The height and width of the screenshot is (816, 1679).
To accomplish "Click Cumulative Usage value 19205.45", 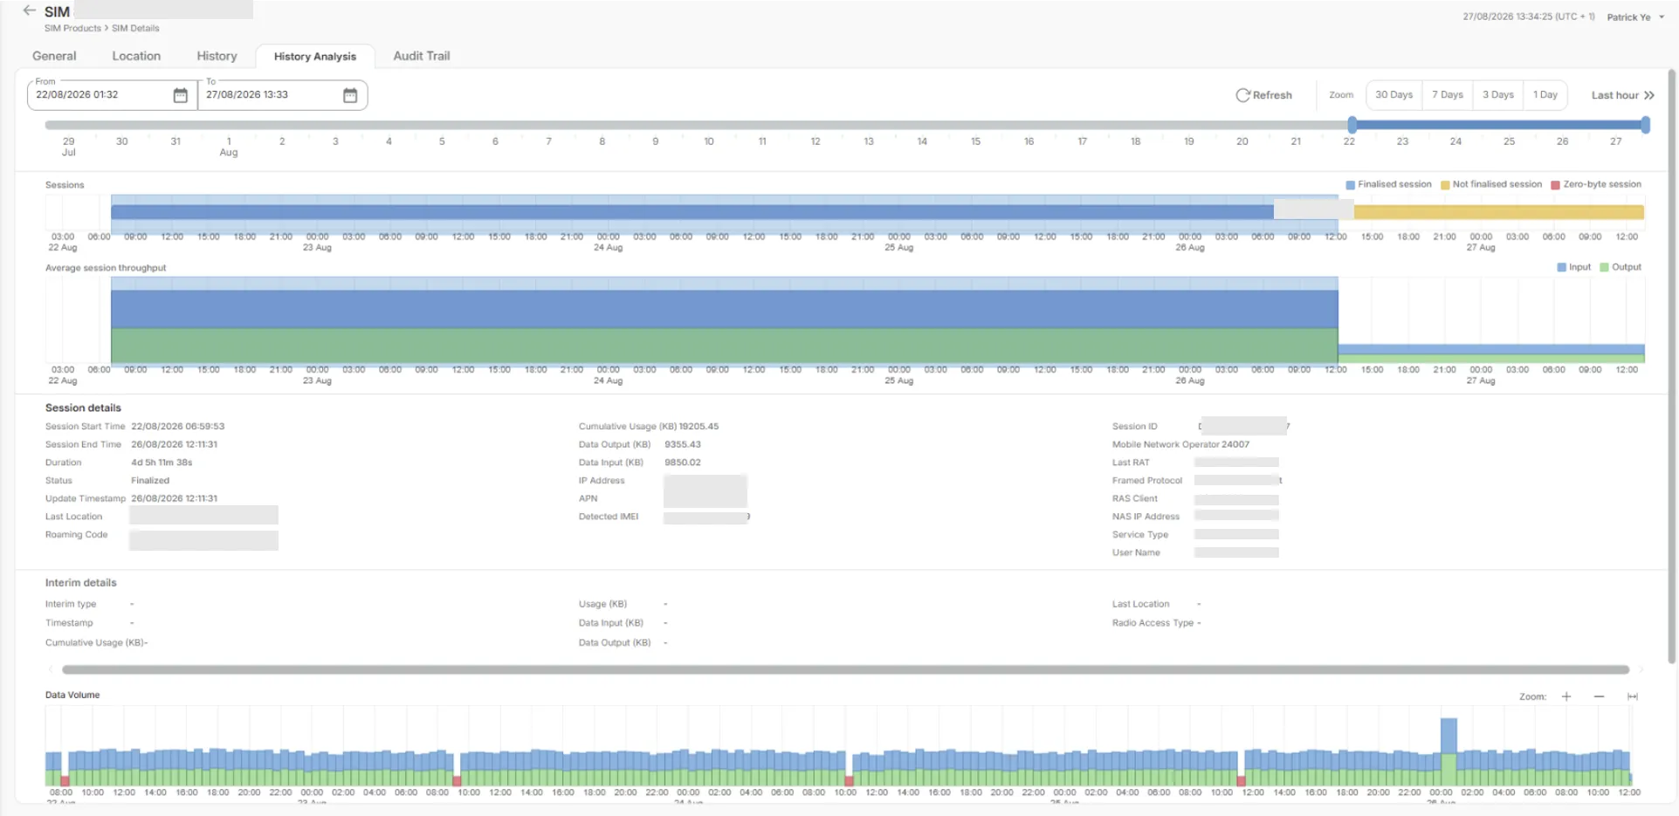I will [698, 427].
